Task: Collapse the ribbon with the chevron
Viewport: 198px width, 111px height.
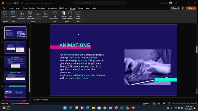Action: 195,21
